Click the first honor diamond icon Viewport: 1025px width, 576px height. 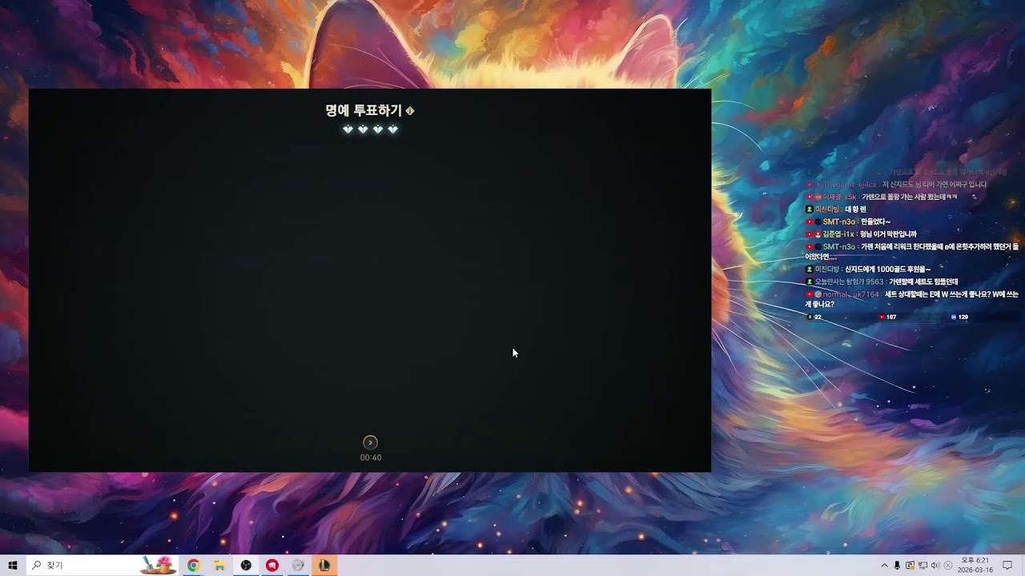pos(348,130)
